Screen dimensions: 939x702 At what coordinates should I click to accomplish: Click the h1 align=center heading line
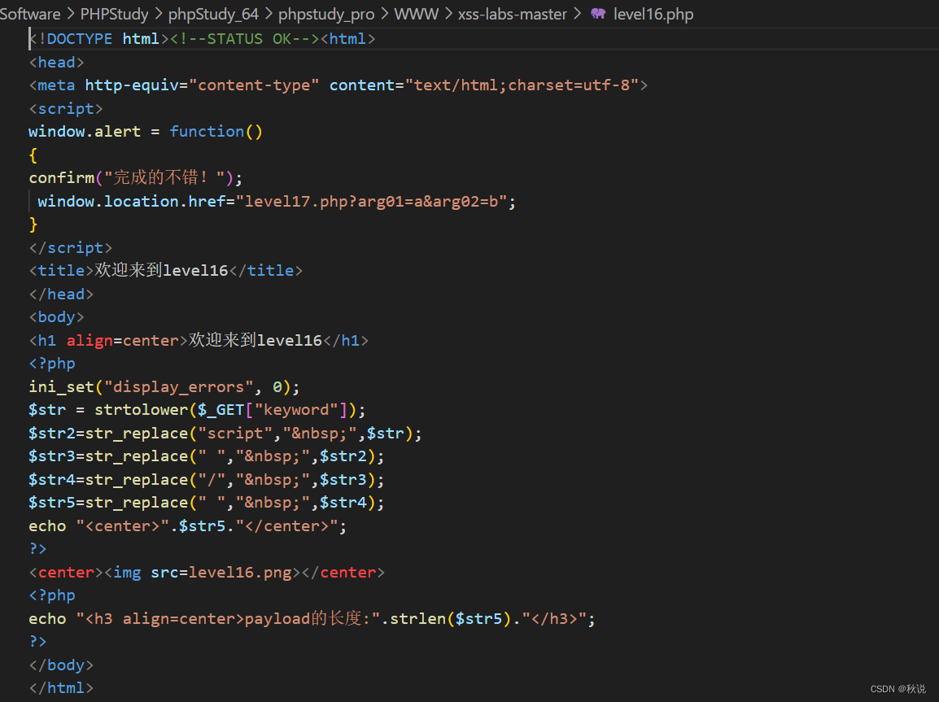tap(199, 341)
